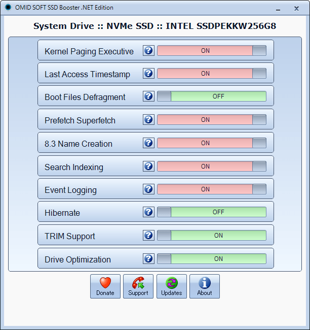The image size is (310, 330).
Task: Open help for Hibernate
Action: click(148, 212)
